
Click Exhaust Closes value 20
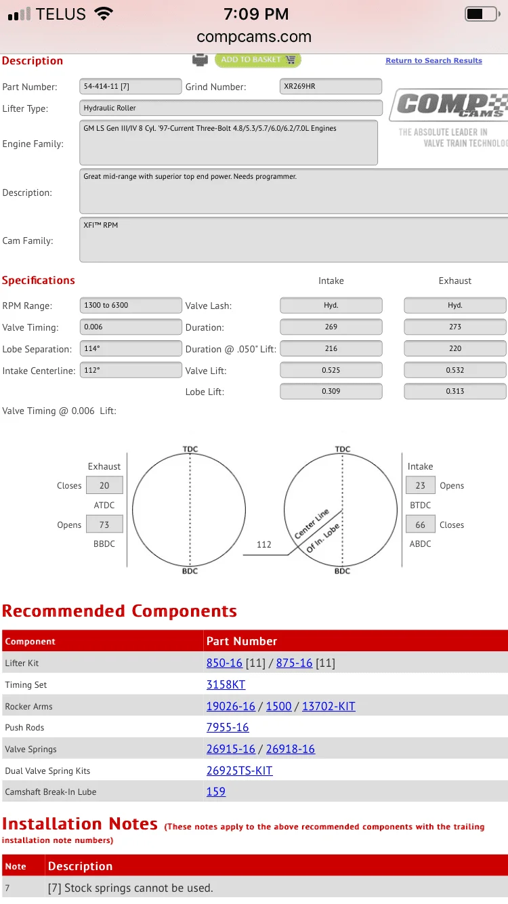point(104,485)
